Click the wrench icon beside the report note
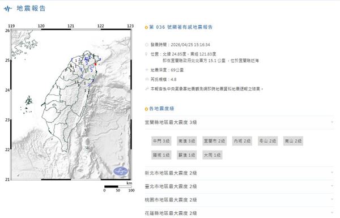 point(147,89)
